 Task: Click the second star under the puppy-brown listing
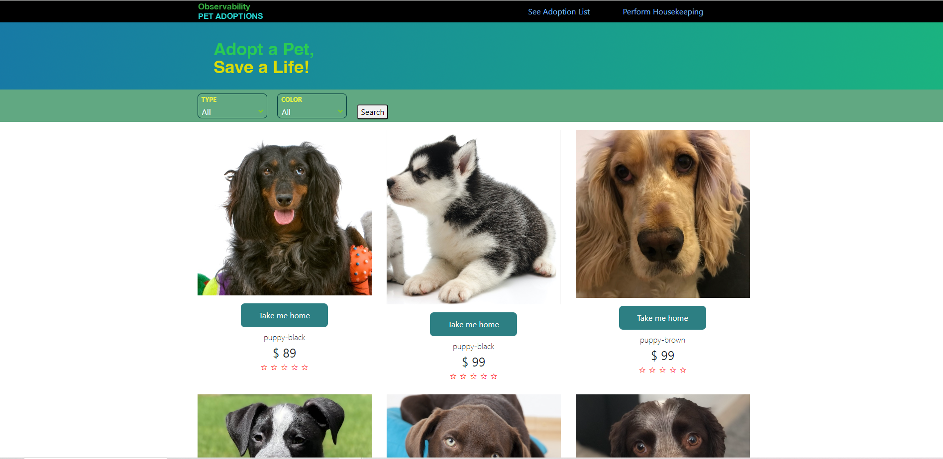tap(652, 370)
